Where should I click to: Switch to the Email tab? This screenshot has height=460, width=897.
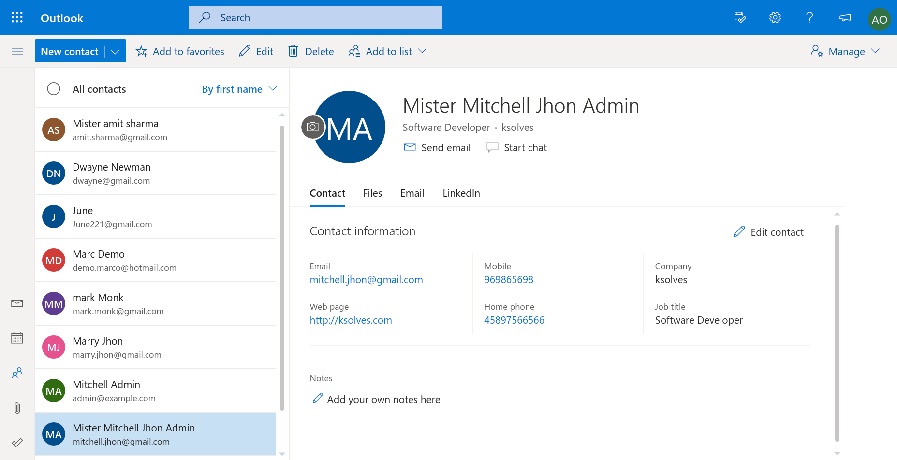[x=412, y=193]
